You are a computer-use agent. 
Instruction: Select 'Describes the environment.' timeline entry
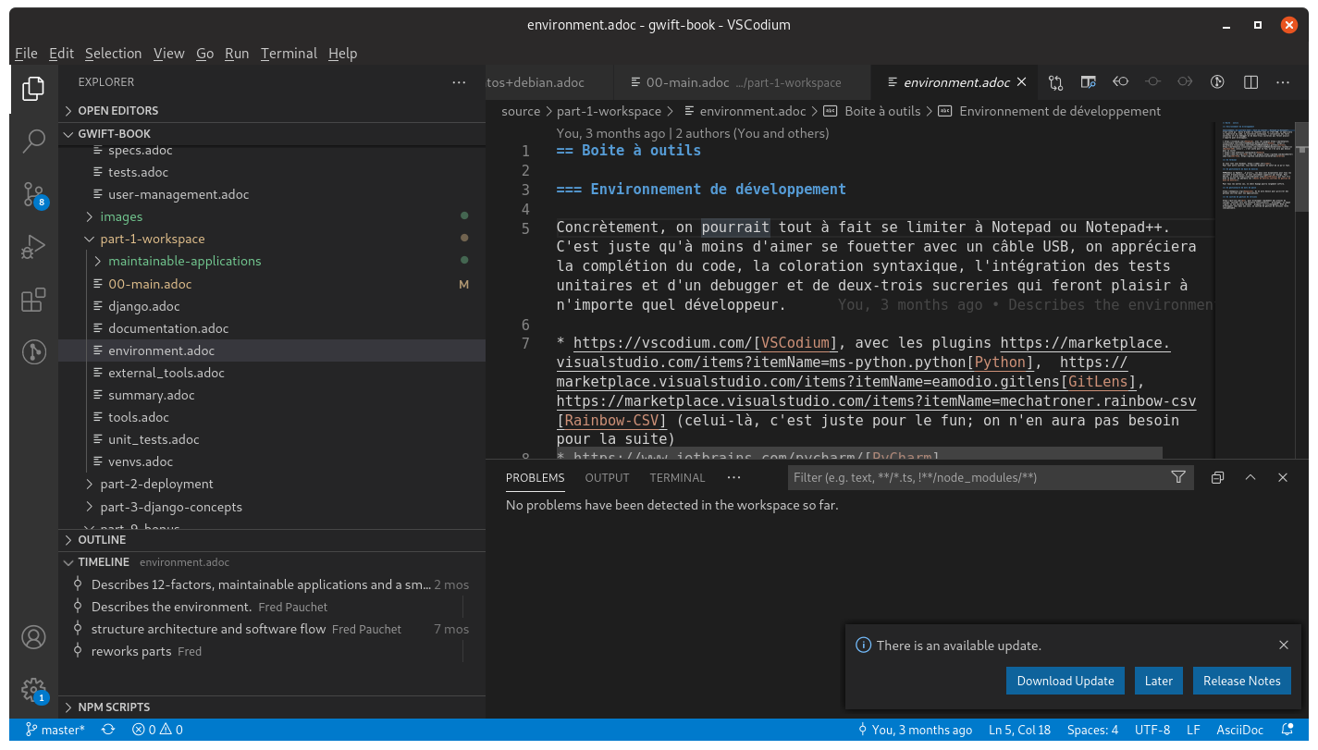[x=172, y=607]
